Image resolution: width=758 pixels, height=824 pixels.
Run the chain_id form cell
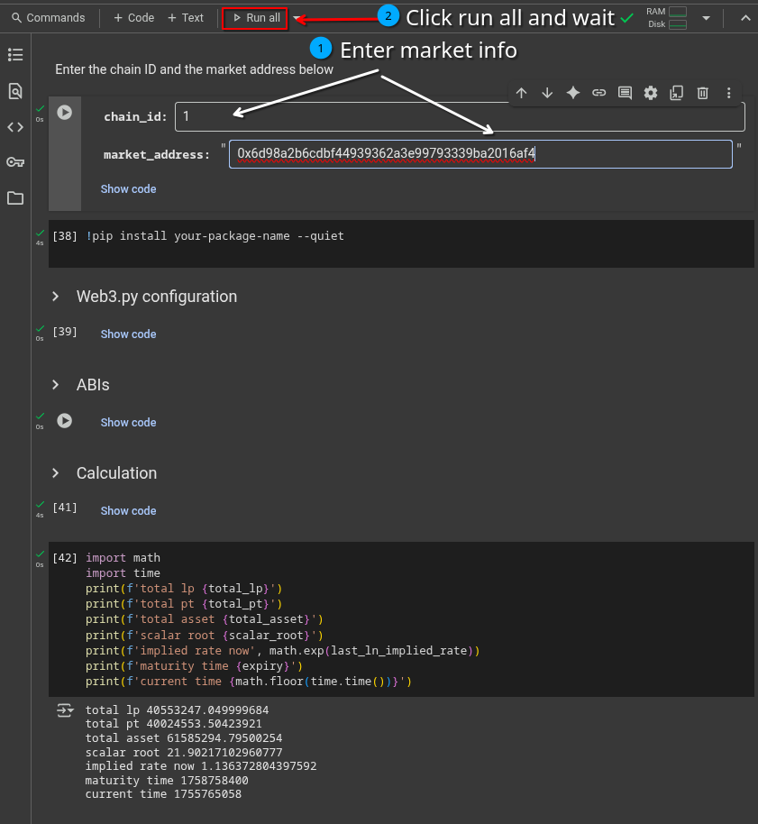(x=64, y=113)
